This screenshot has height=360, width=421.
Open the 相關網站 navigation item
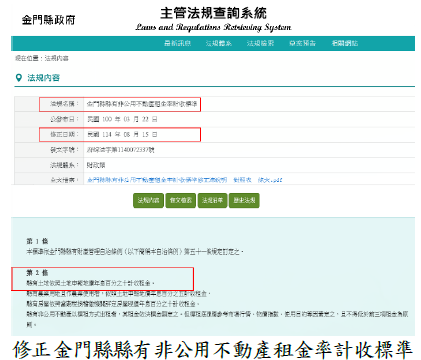pyautogui.click(x=344, y=43)
